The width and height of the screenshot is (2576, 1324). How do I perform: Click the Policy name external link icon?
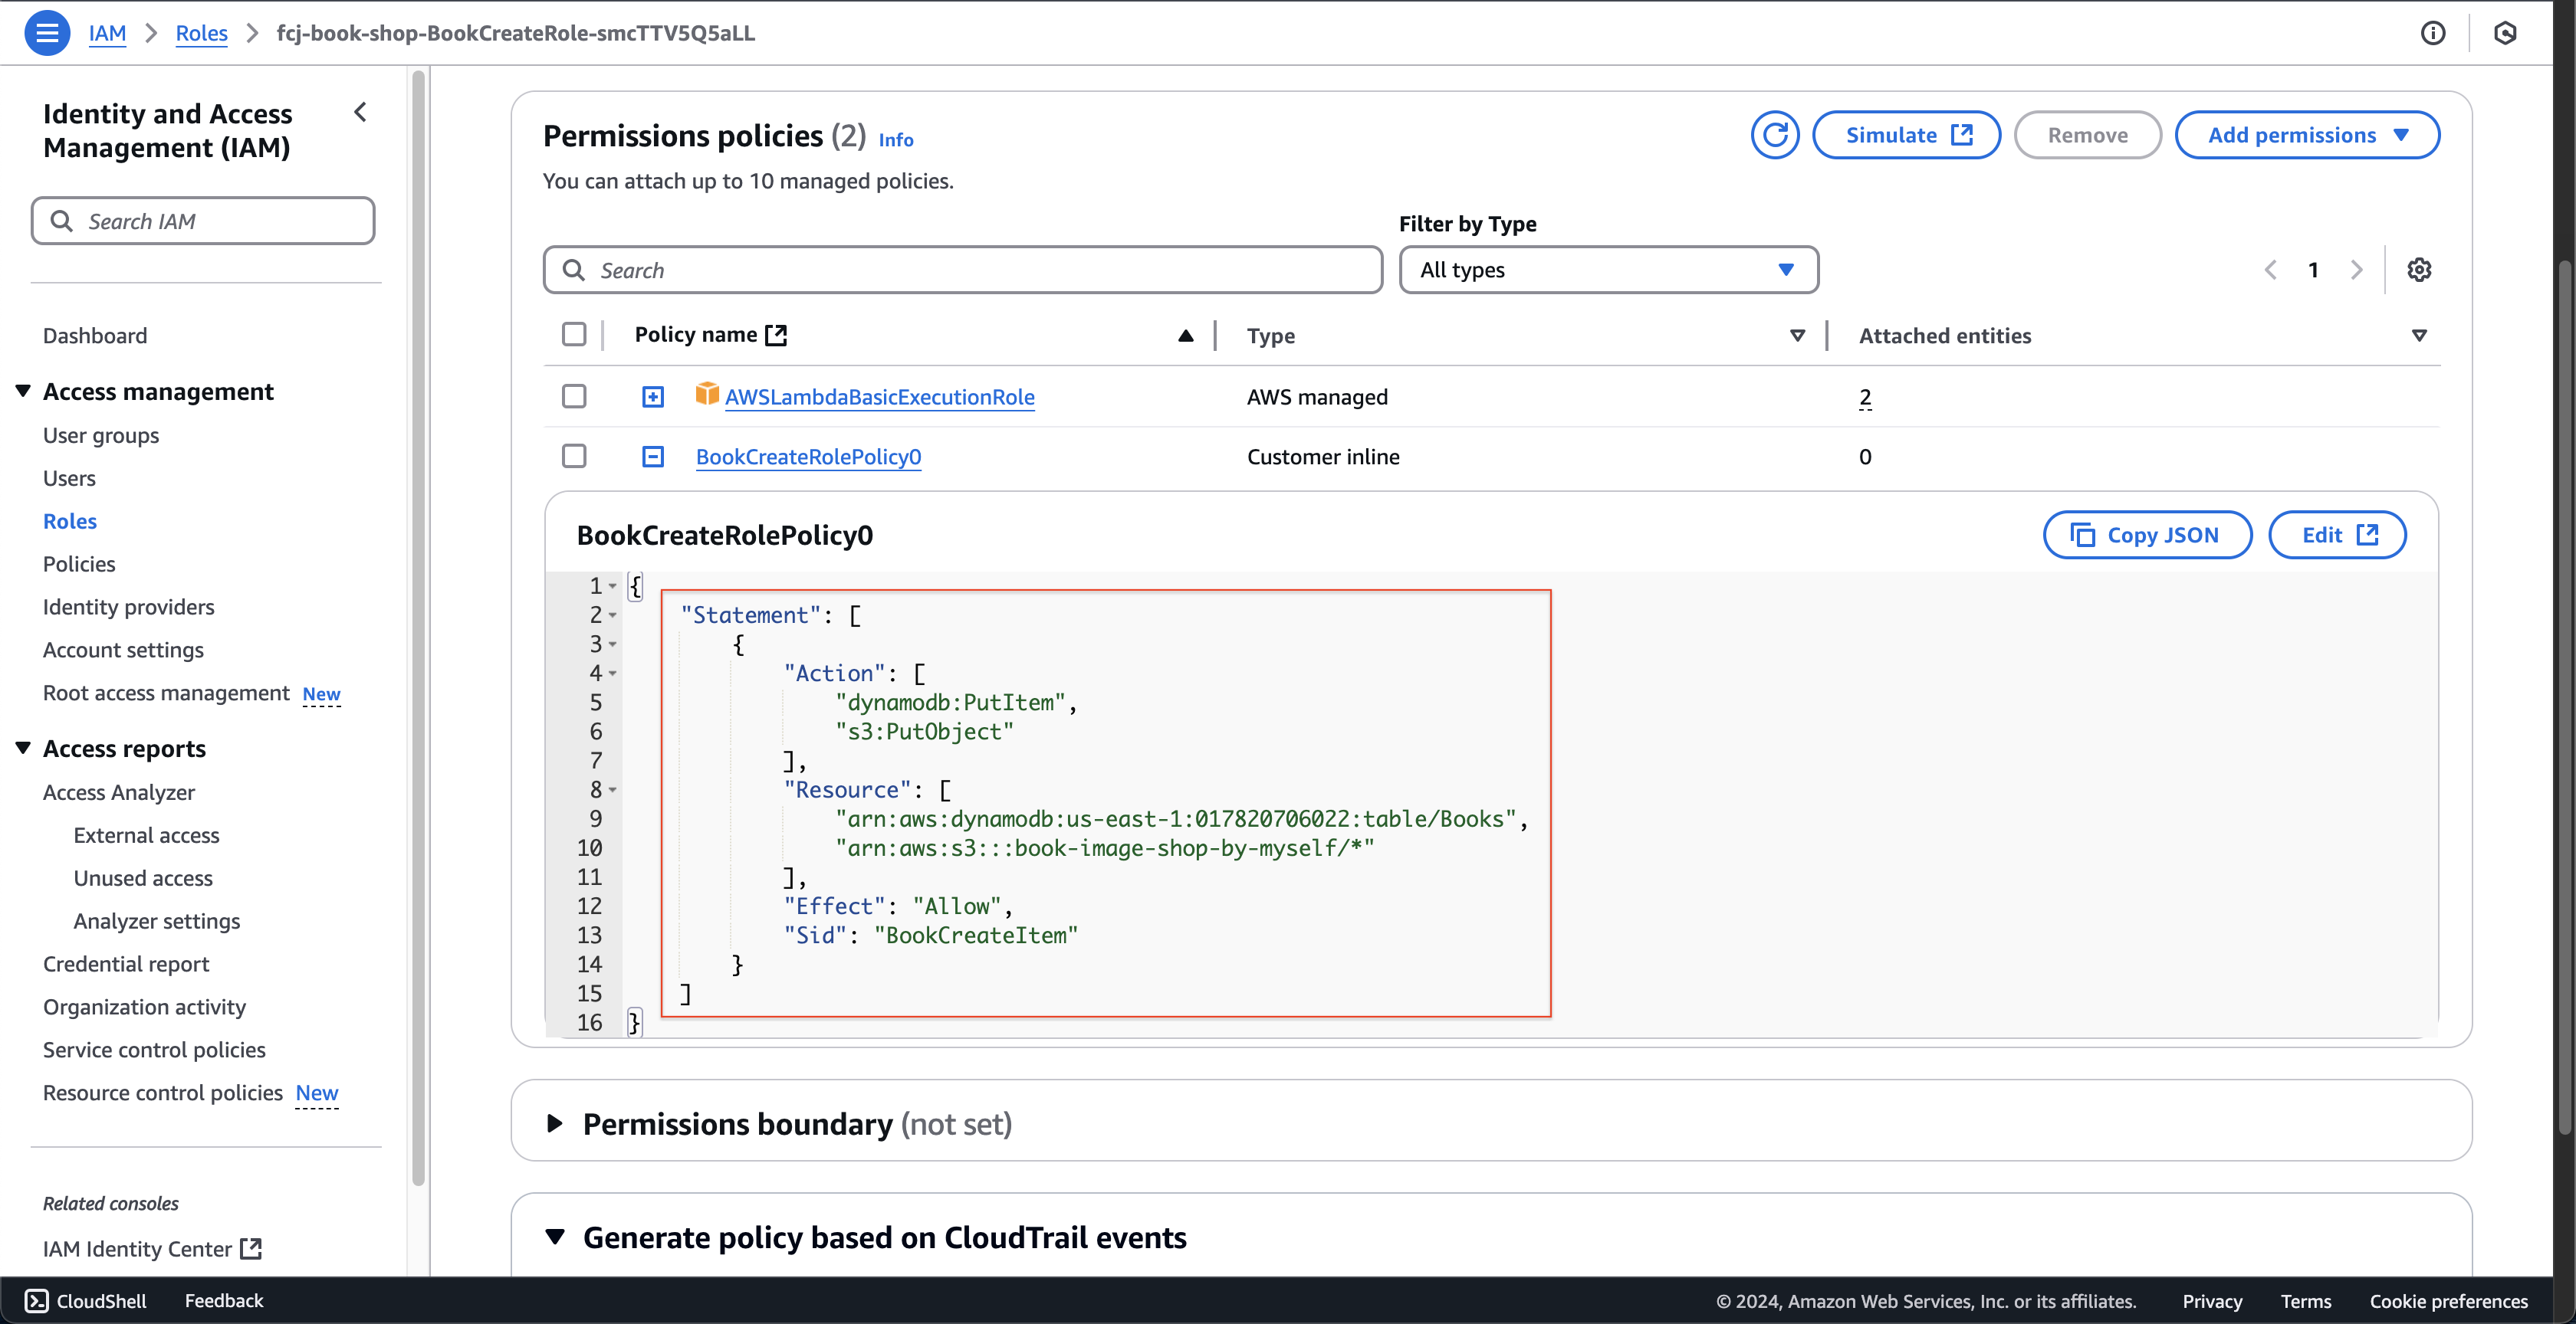(776, 335)
